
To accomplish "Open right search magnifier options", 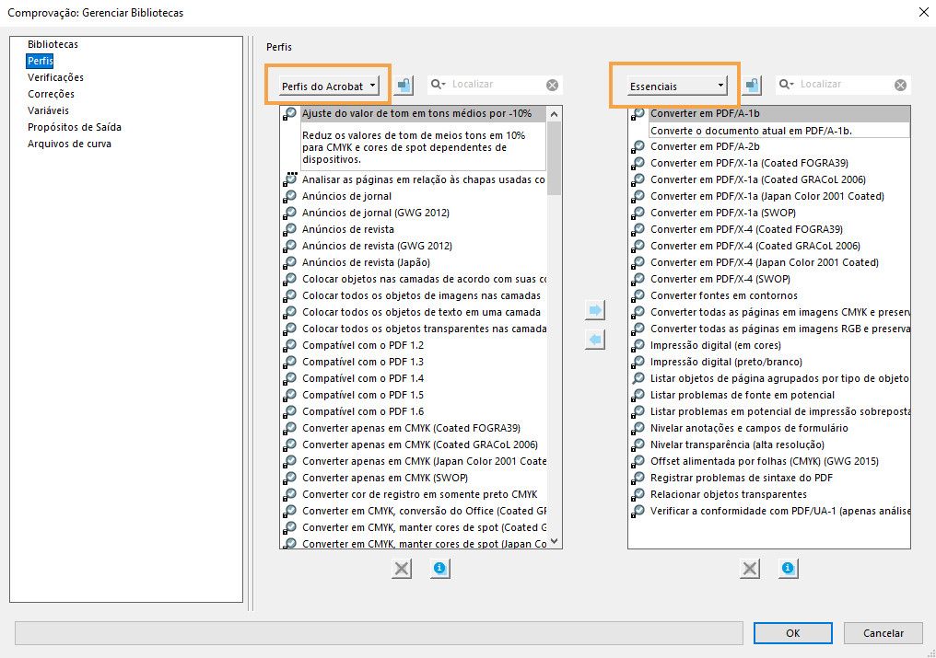I will pos(786,84).
